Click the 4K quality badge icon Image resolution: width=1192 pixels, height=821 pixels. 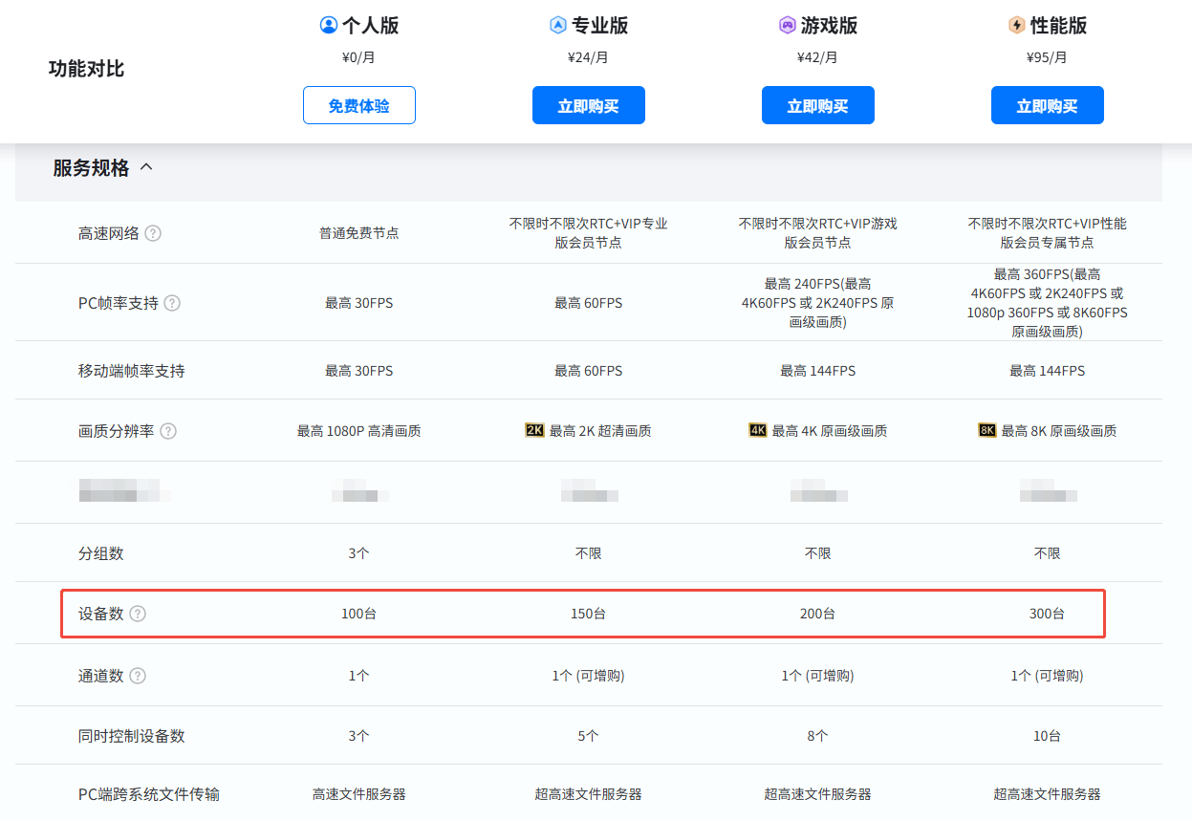click(757, 431)
